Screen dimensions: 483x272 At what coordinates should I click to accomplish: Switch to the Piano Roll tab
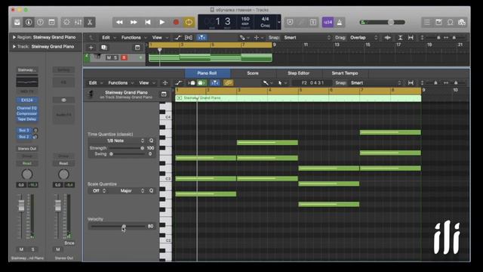tap(207, 73)
